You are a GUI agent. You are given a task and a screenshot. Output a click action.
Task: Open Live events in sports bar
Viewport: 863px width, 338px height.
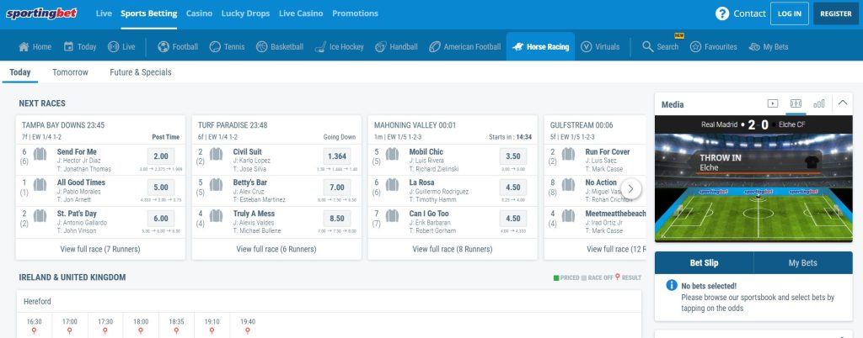(x=121, y=46)
